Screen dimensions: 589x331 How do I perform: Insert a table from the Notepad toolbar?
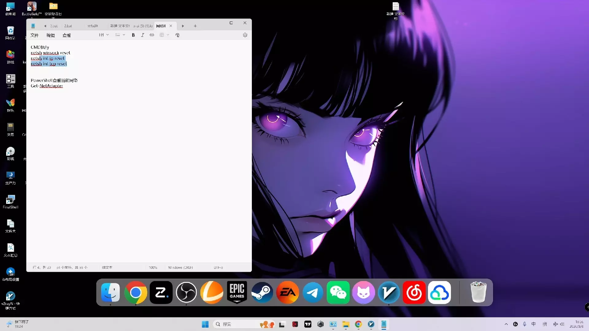point(162,35)
